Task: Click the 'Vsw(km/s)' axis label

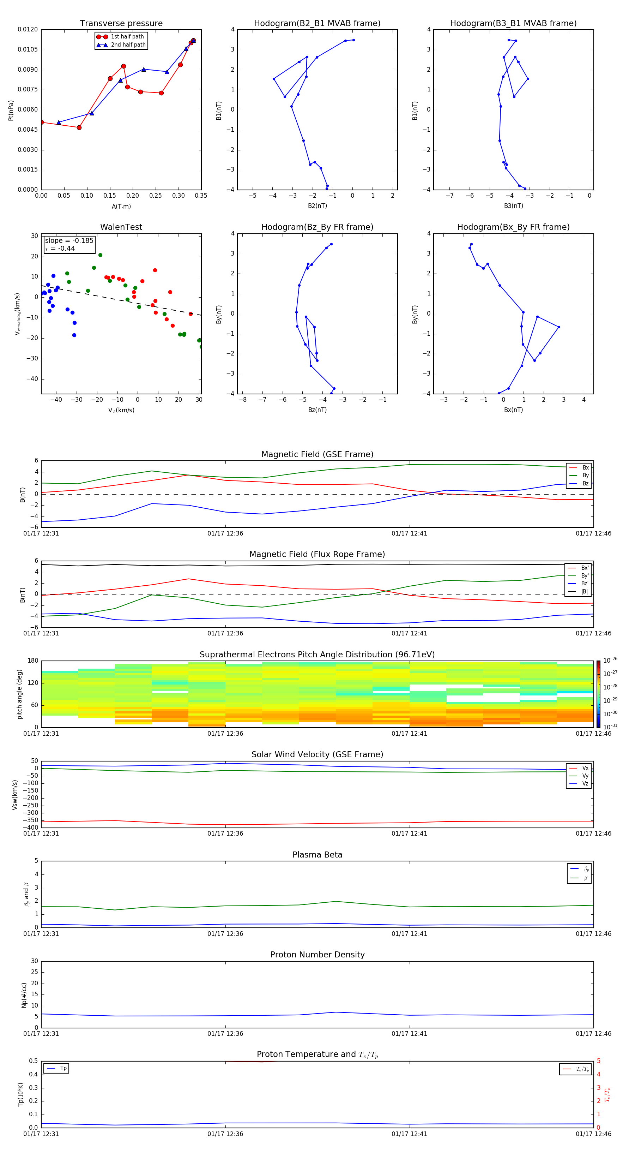Action: pos(14,795)
